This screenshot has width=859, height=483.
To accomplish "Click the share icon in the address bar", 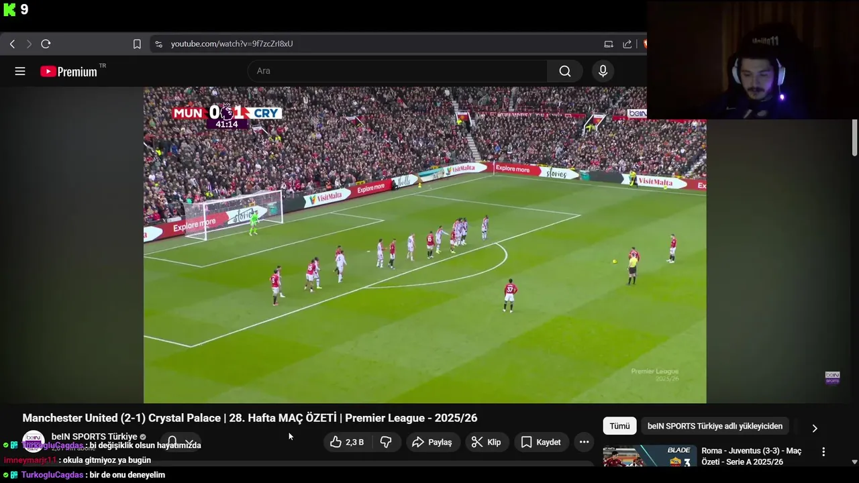I will pyautogui.click(x=627, y=44).
